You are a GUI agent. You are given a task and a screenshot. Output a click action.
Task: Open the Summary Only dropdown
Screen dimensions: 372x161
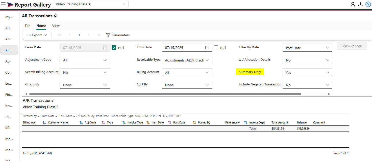tap(307, 73)
